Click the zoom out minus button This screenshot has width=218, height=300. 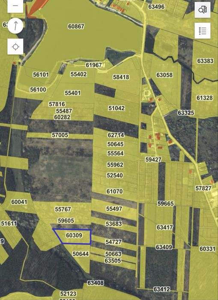point(15,6)
